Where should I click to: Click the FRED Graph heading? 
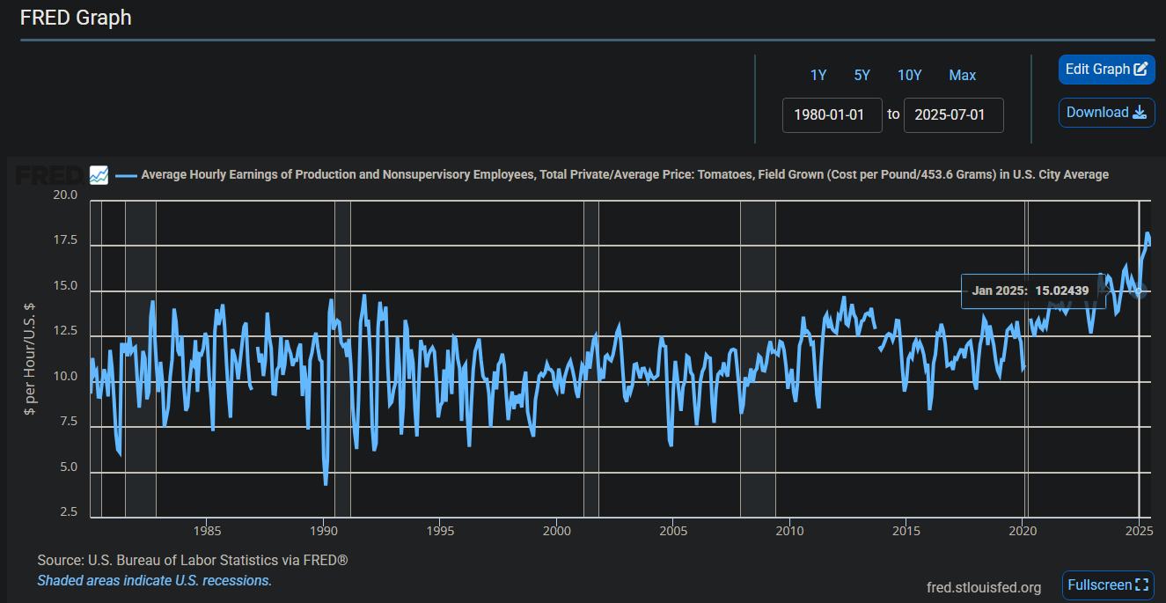click(x=76, y=17)
